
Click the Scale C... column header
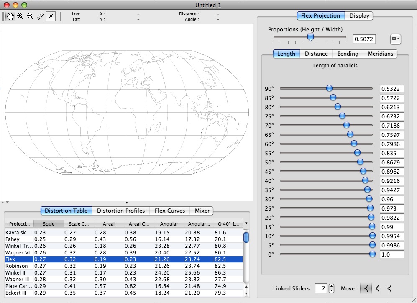point(79,224)
